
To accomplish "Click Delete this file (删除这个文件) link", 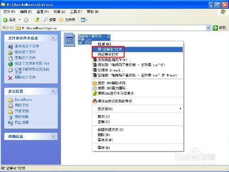I will 25,77.
